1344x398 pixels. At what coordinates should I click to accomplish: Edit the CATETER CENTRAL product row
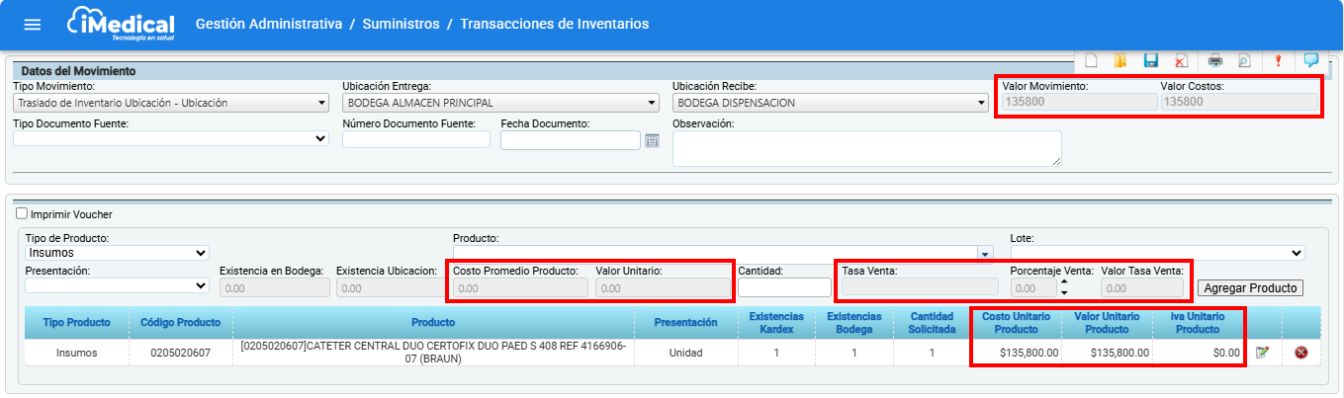(1262, 353)
